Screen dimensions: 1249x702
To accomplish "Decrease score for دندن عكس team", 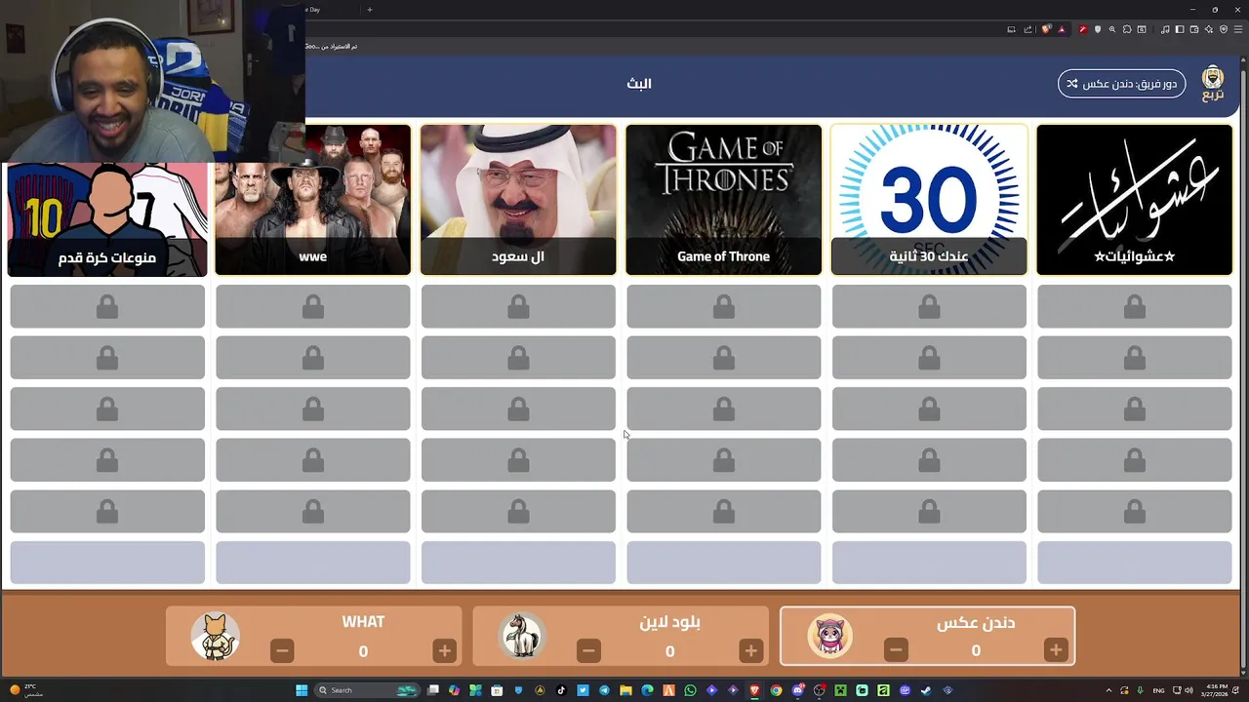I will click(x=896, y=650).
